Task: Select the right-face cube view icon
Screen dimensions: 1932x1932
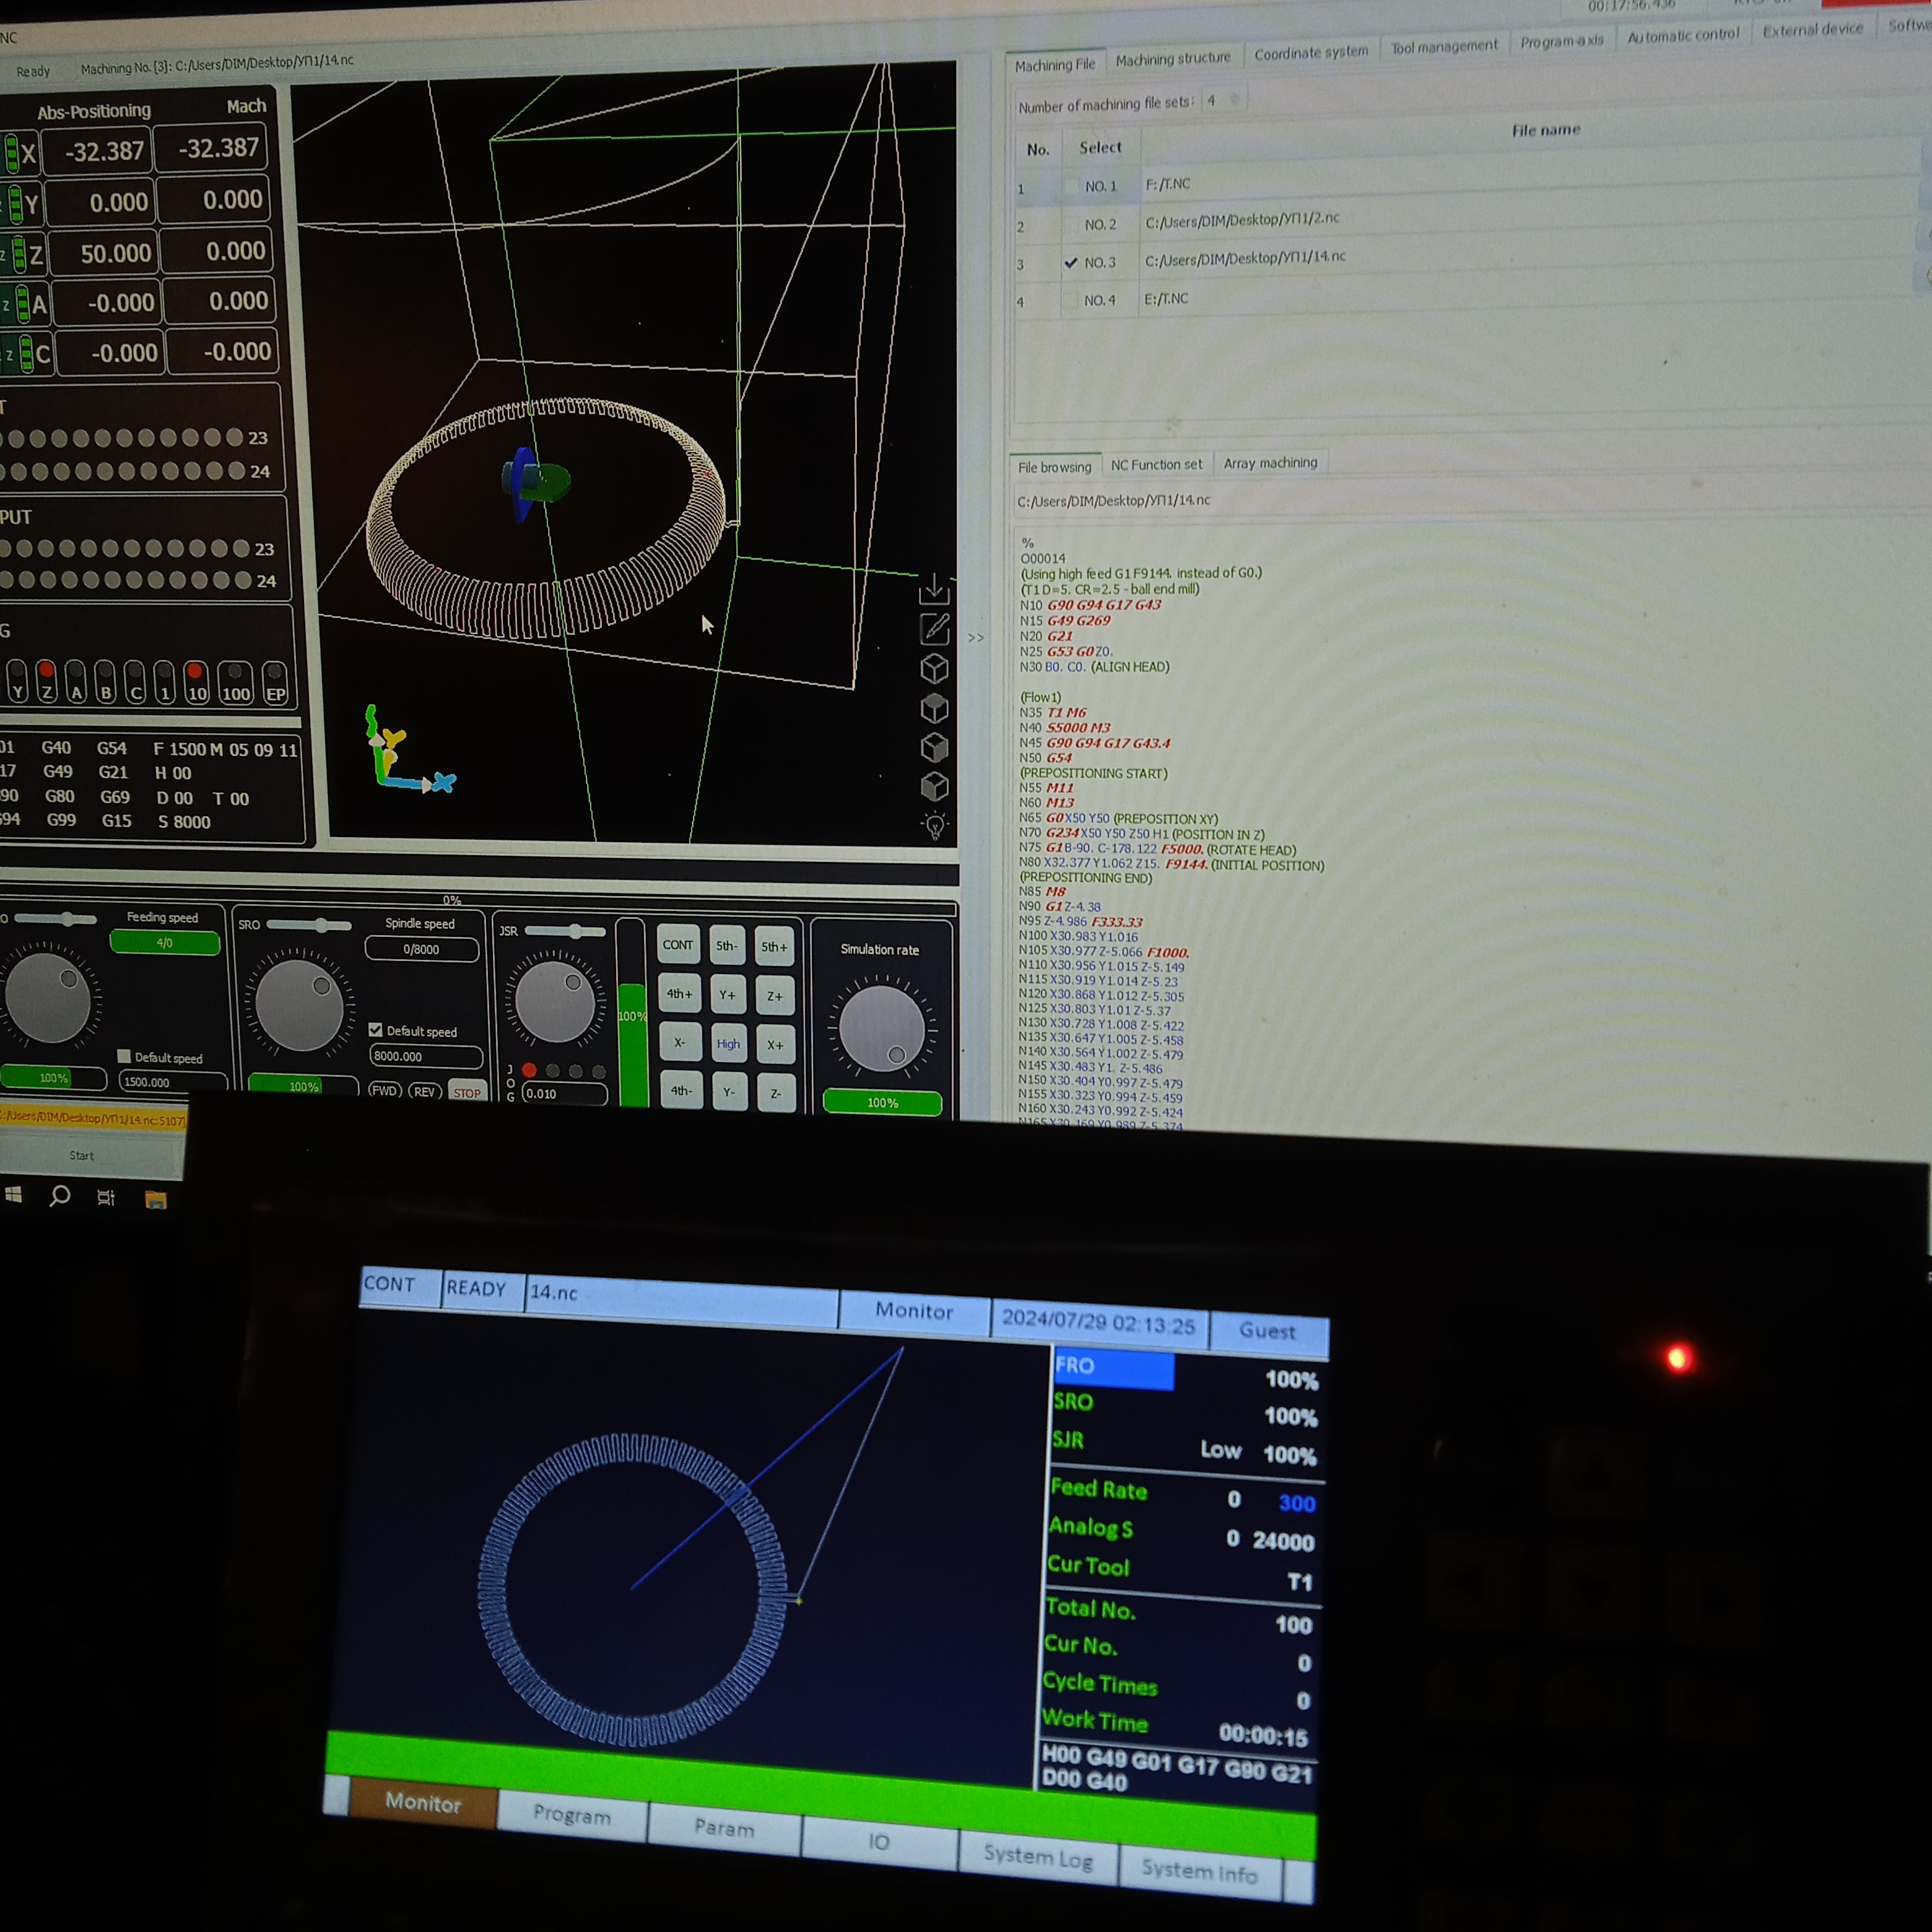Action: click(x=934, y=747)
